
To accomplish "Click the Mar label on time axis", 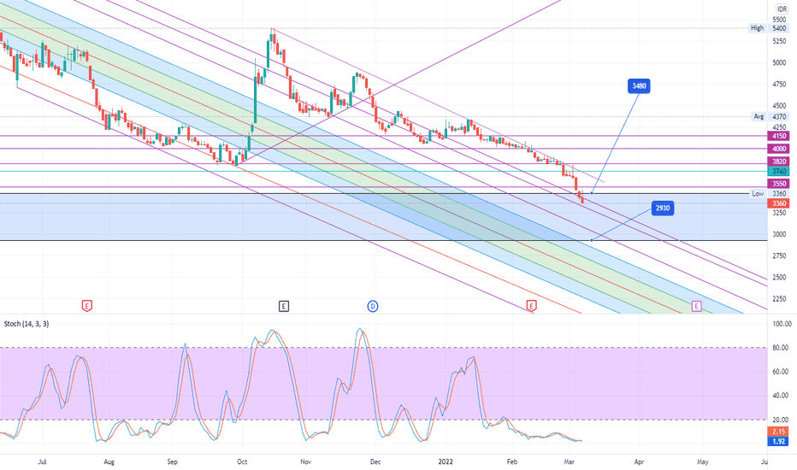I will click(570, 461).
